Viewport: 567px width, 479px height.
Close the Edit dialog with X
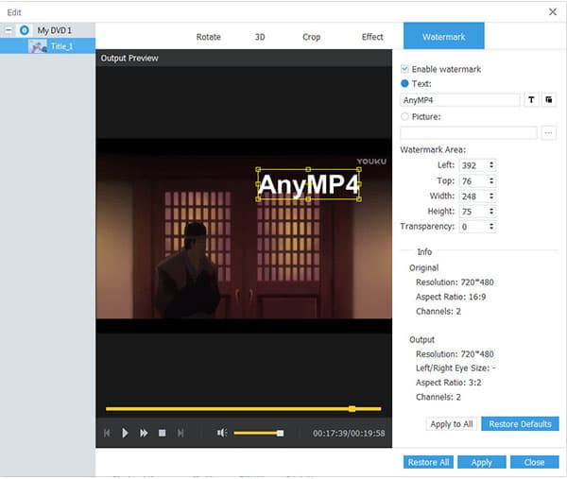pyautogui.click(x=553, y=12)
